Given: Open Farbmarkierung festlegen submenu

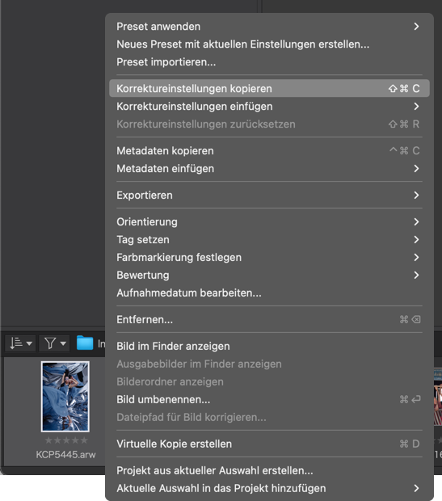Looking at the screenshot, I should 269,257.
